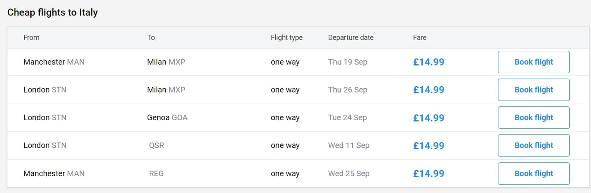Select the £14.99 fare for Thu 19 Sep
The height and width of the screenshot is (193, 591).
(428, 62)
